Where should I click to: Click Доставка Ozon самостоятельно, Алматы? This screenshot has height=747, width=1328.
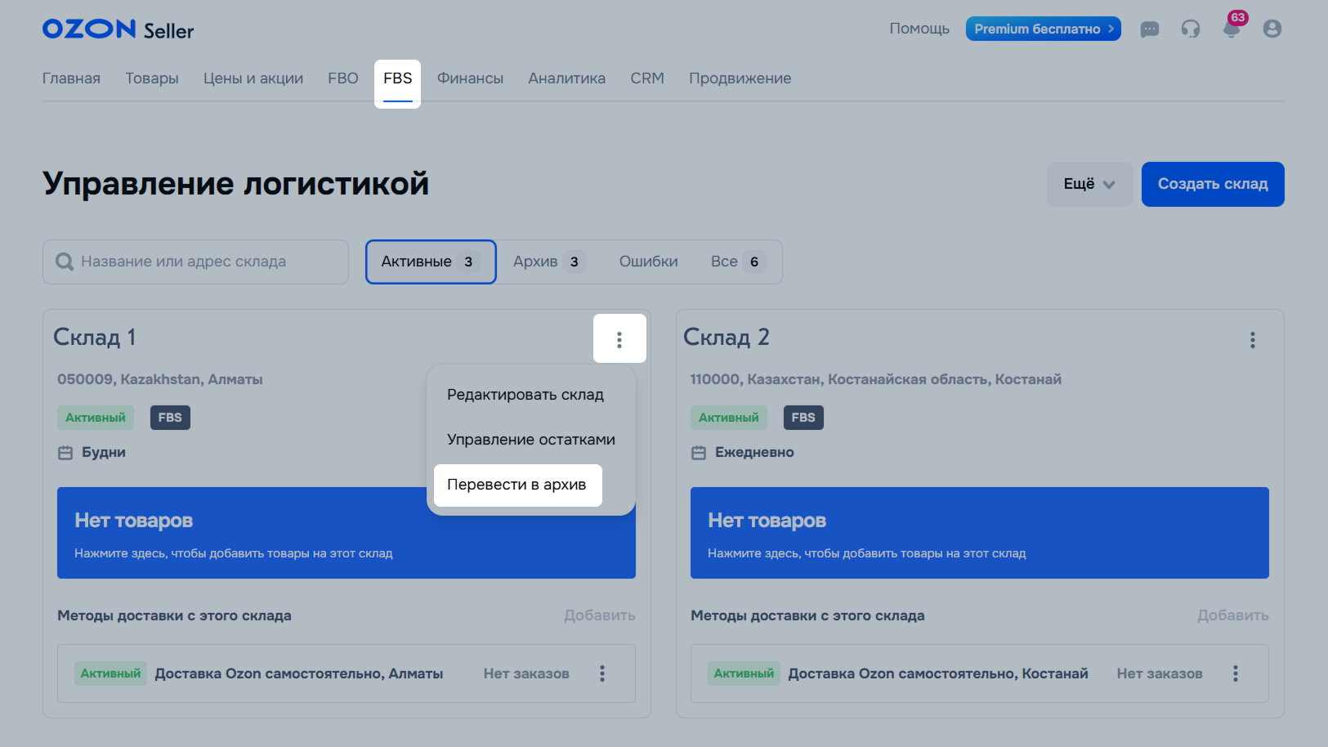(299, 673)
